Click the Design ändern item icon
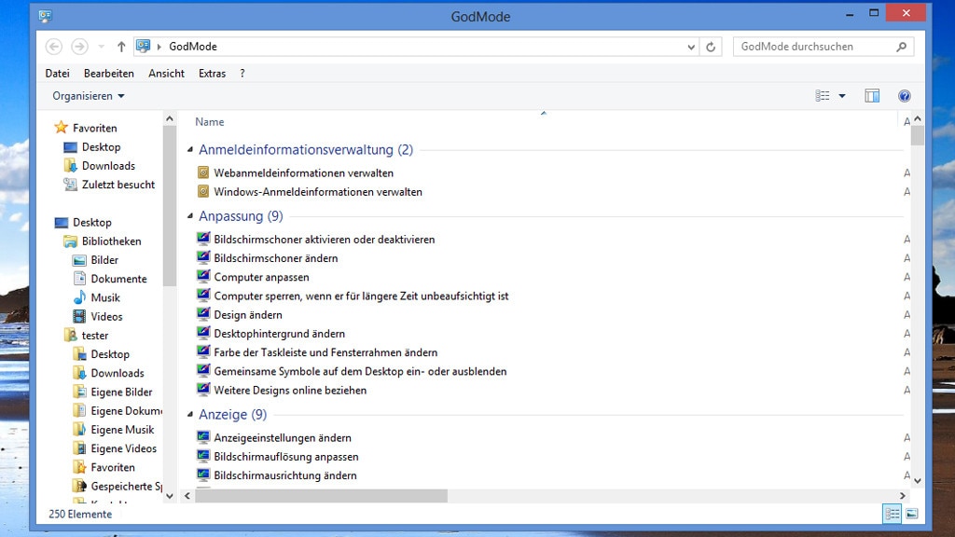This screenshot has height=537, width=955. click(203, 314)
